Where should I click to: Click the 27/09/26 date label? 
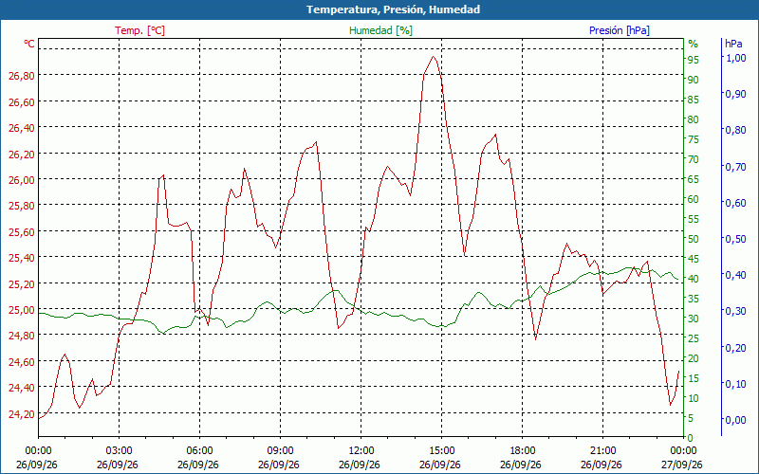[681, 465]
